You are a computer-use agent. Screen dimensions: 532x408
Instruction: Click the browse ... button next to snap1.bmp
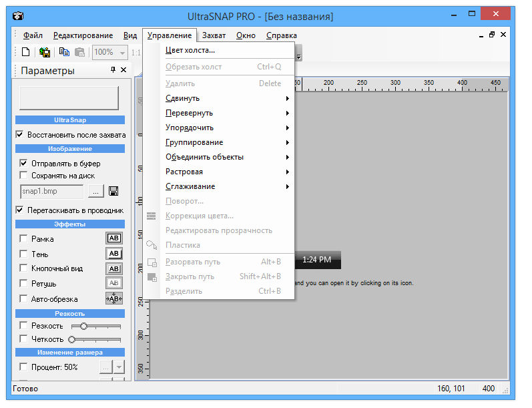96,192
